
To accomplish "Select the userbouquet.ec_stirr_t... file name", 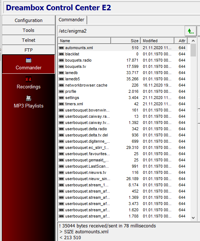I will click(87, 147).
